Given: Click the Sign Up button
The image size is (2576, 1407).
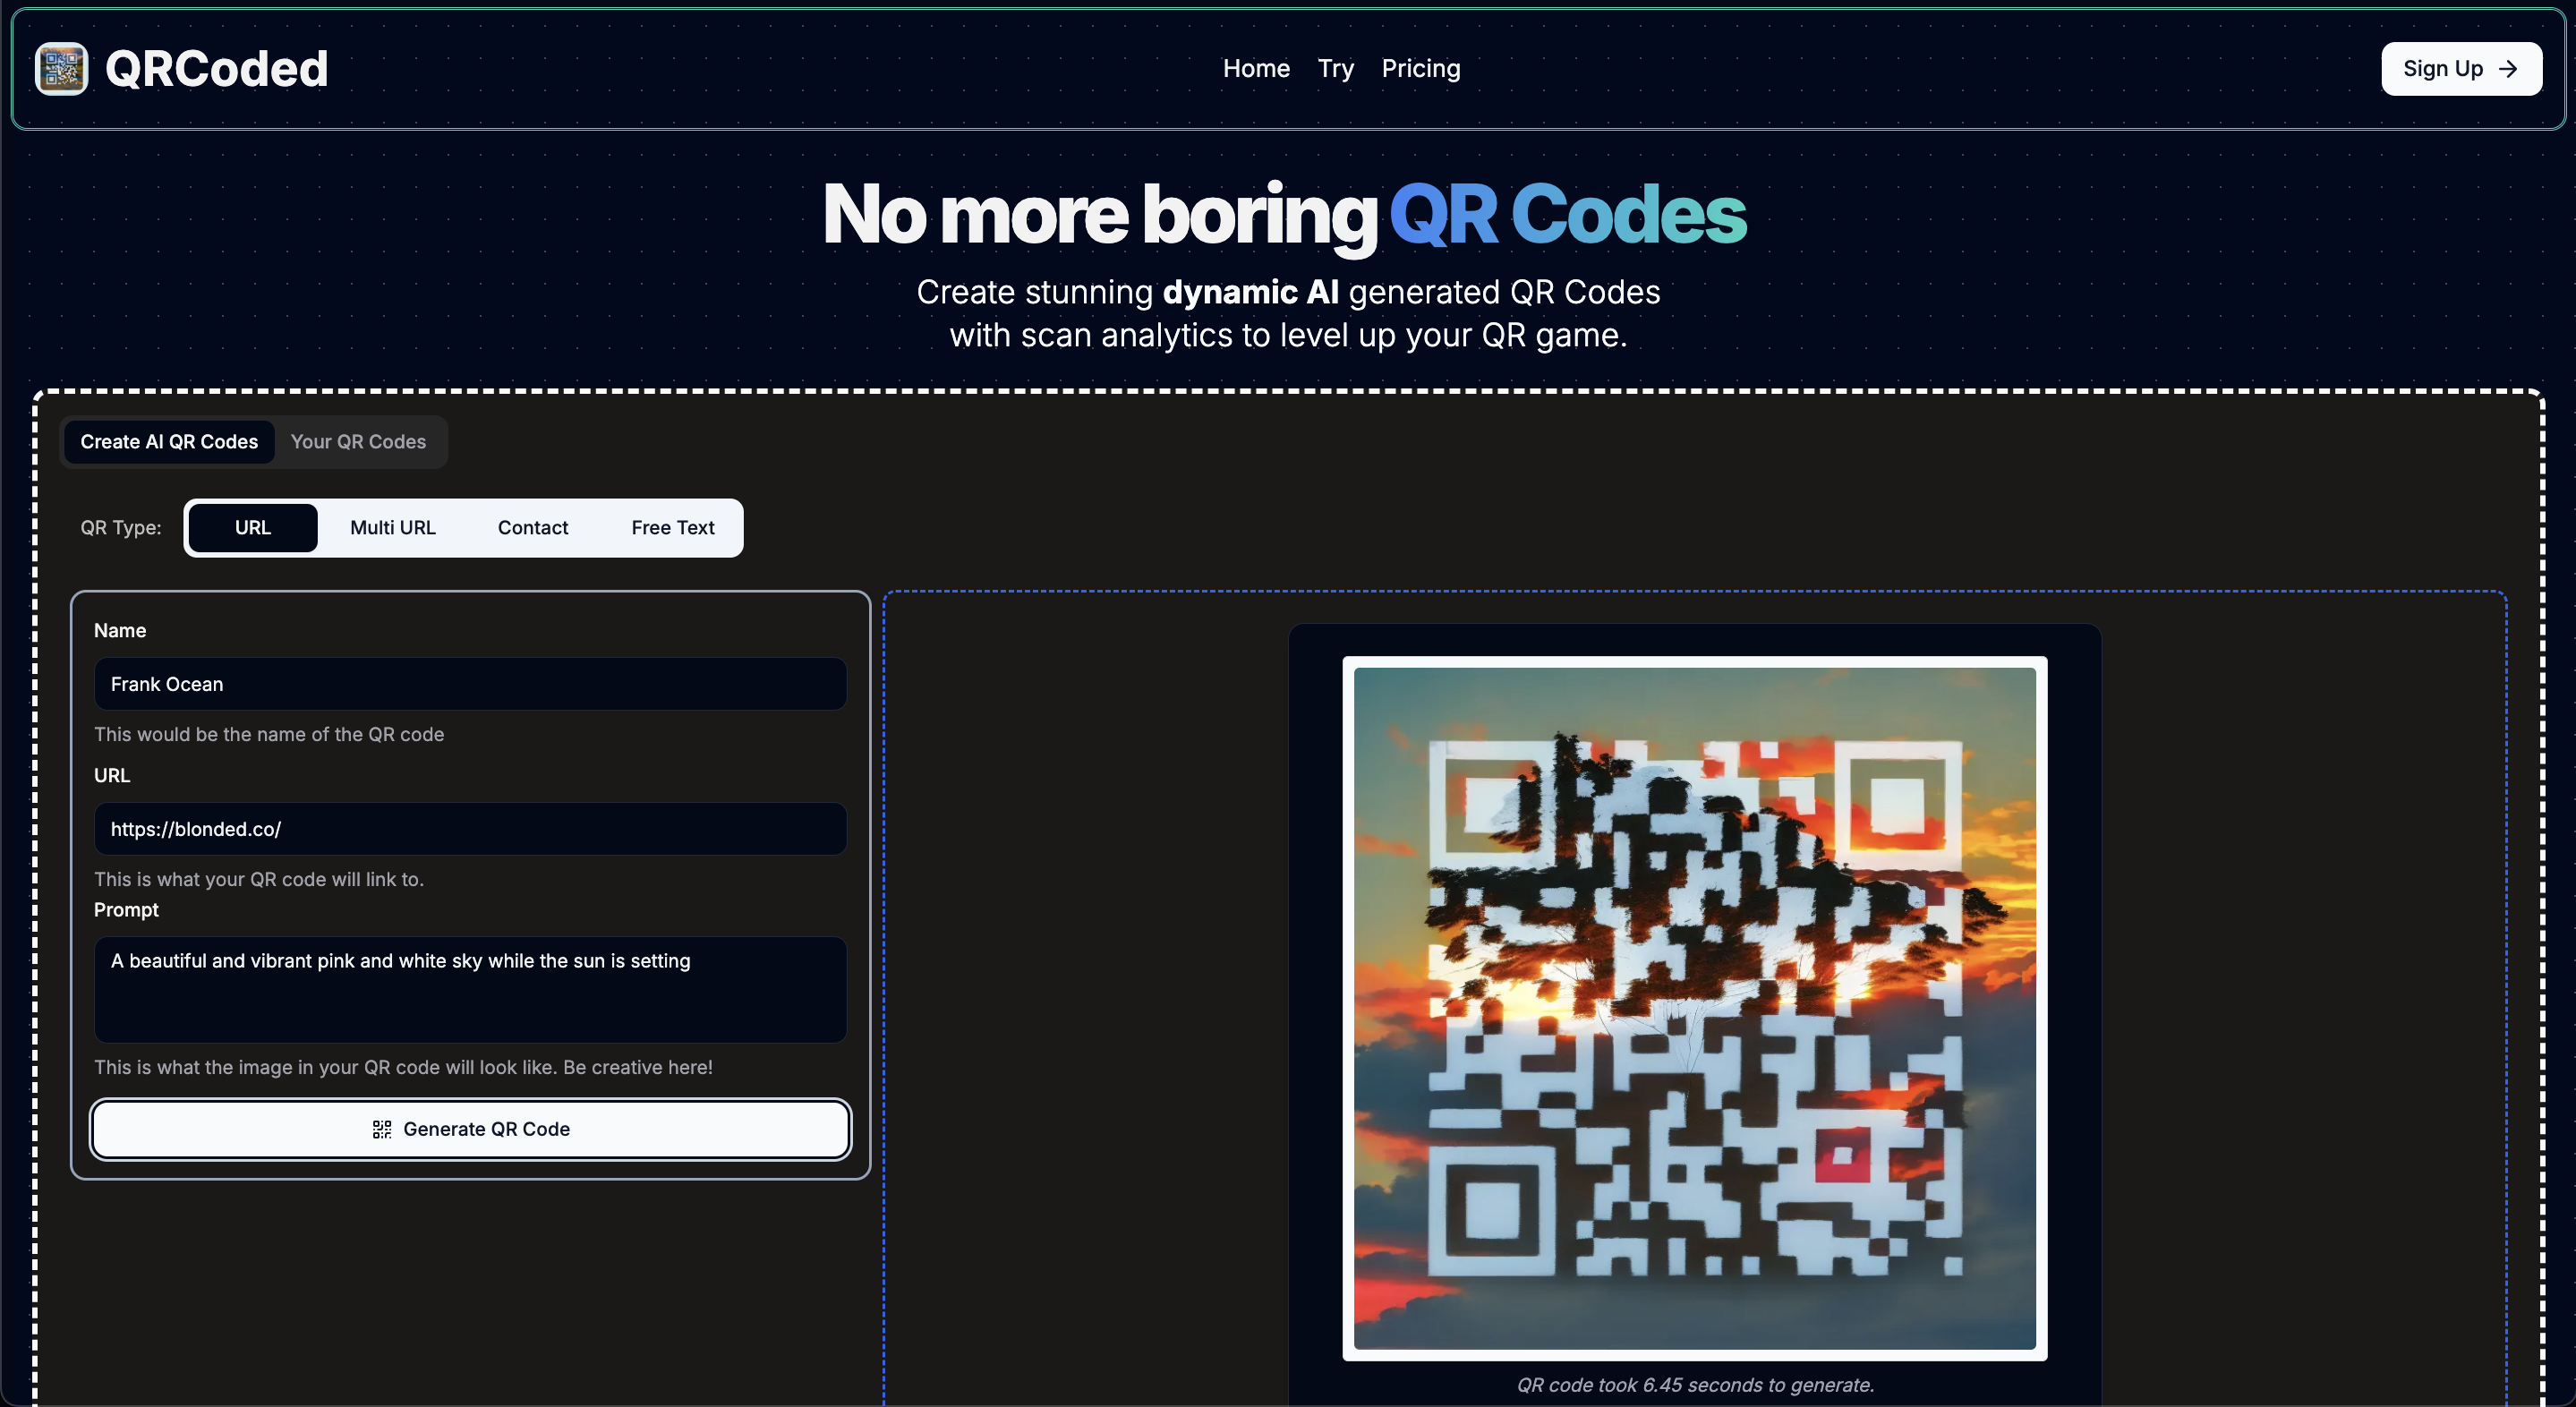Looking at the screenshot, I should pyautogui.click(x=2461, y=69).
